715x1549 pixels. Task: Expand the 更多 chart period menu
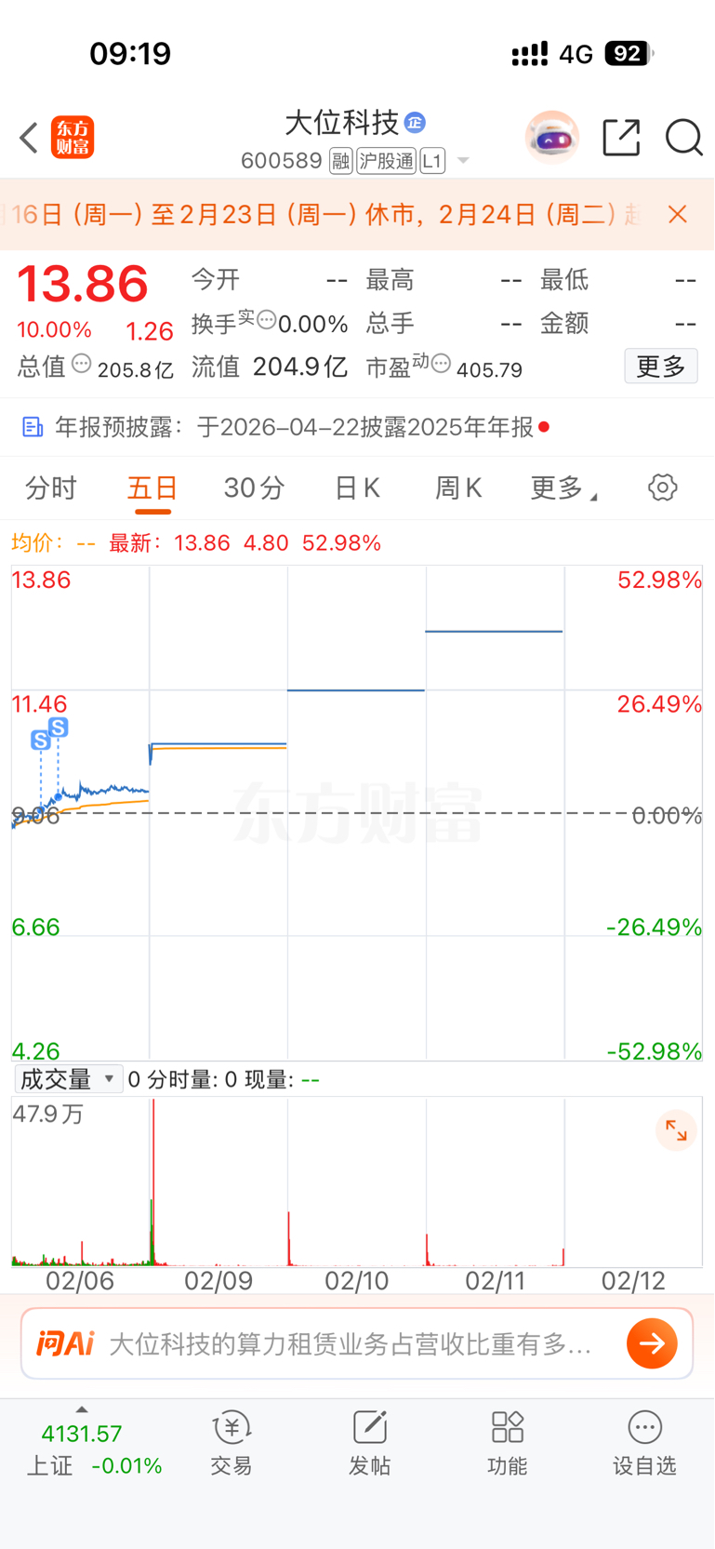click(563, 487)
